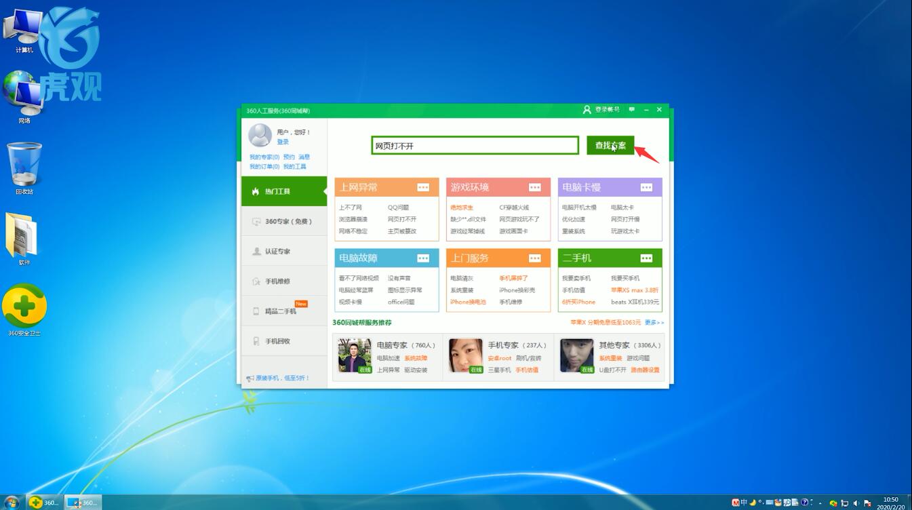Image resolution: width=912 pixels, height=510 pixels.
Task: Open the 软件 folder on desktop
Action: pos(24,239)
